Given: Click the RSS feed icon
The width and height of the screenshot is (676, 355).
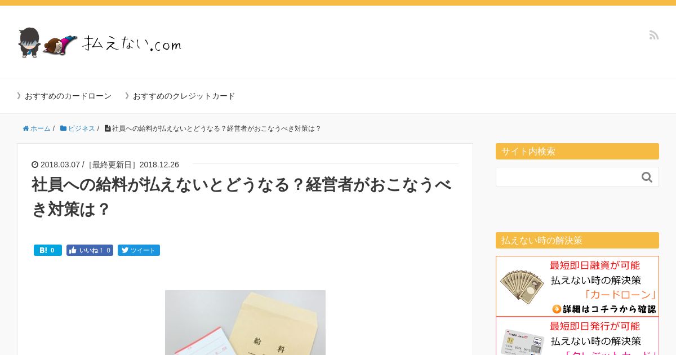Looking at the screenshot, I should click(x=653, y=35).
